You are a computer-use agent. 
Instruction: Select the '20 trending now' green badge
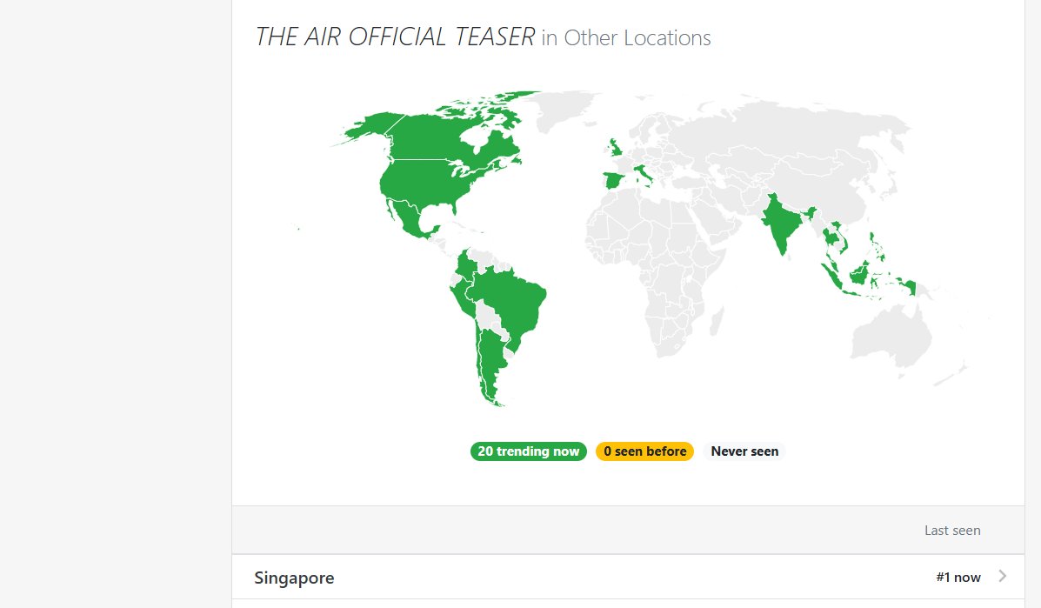529,451
